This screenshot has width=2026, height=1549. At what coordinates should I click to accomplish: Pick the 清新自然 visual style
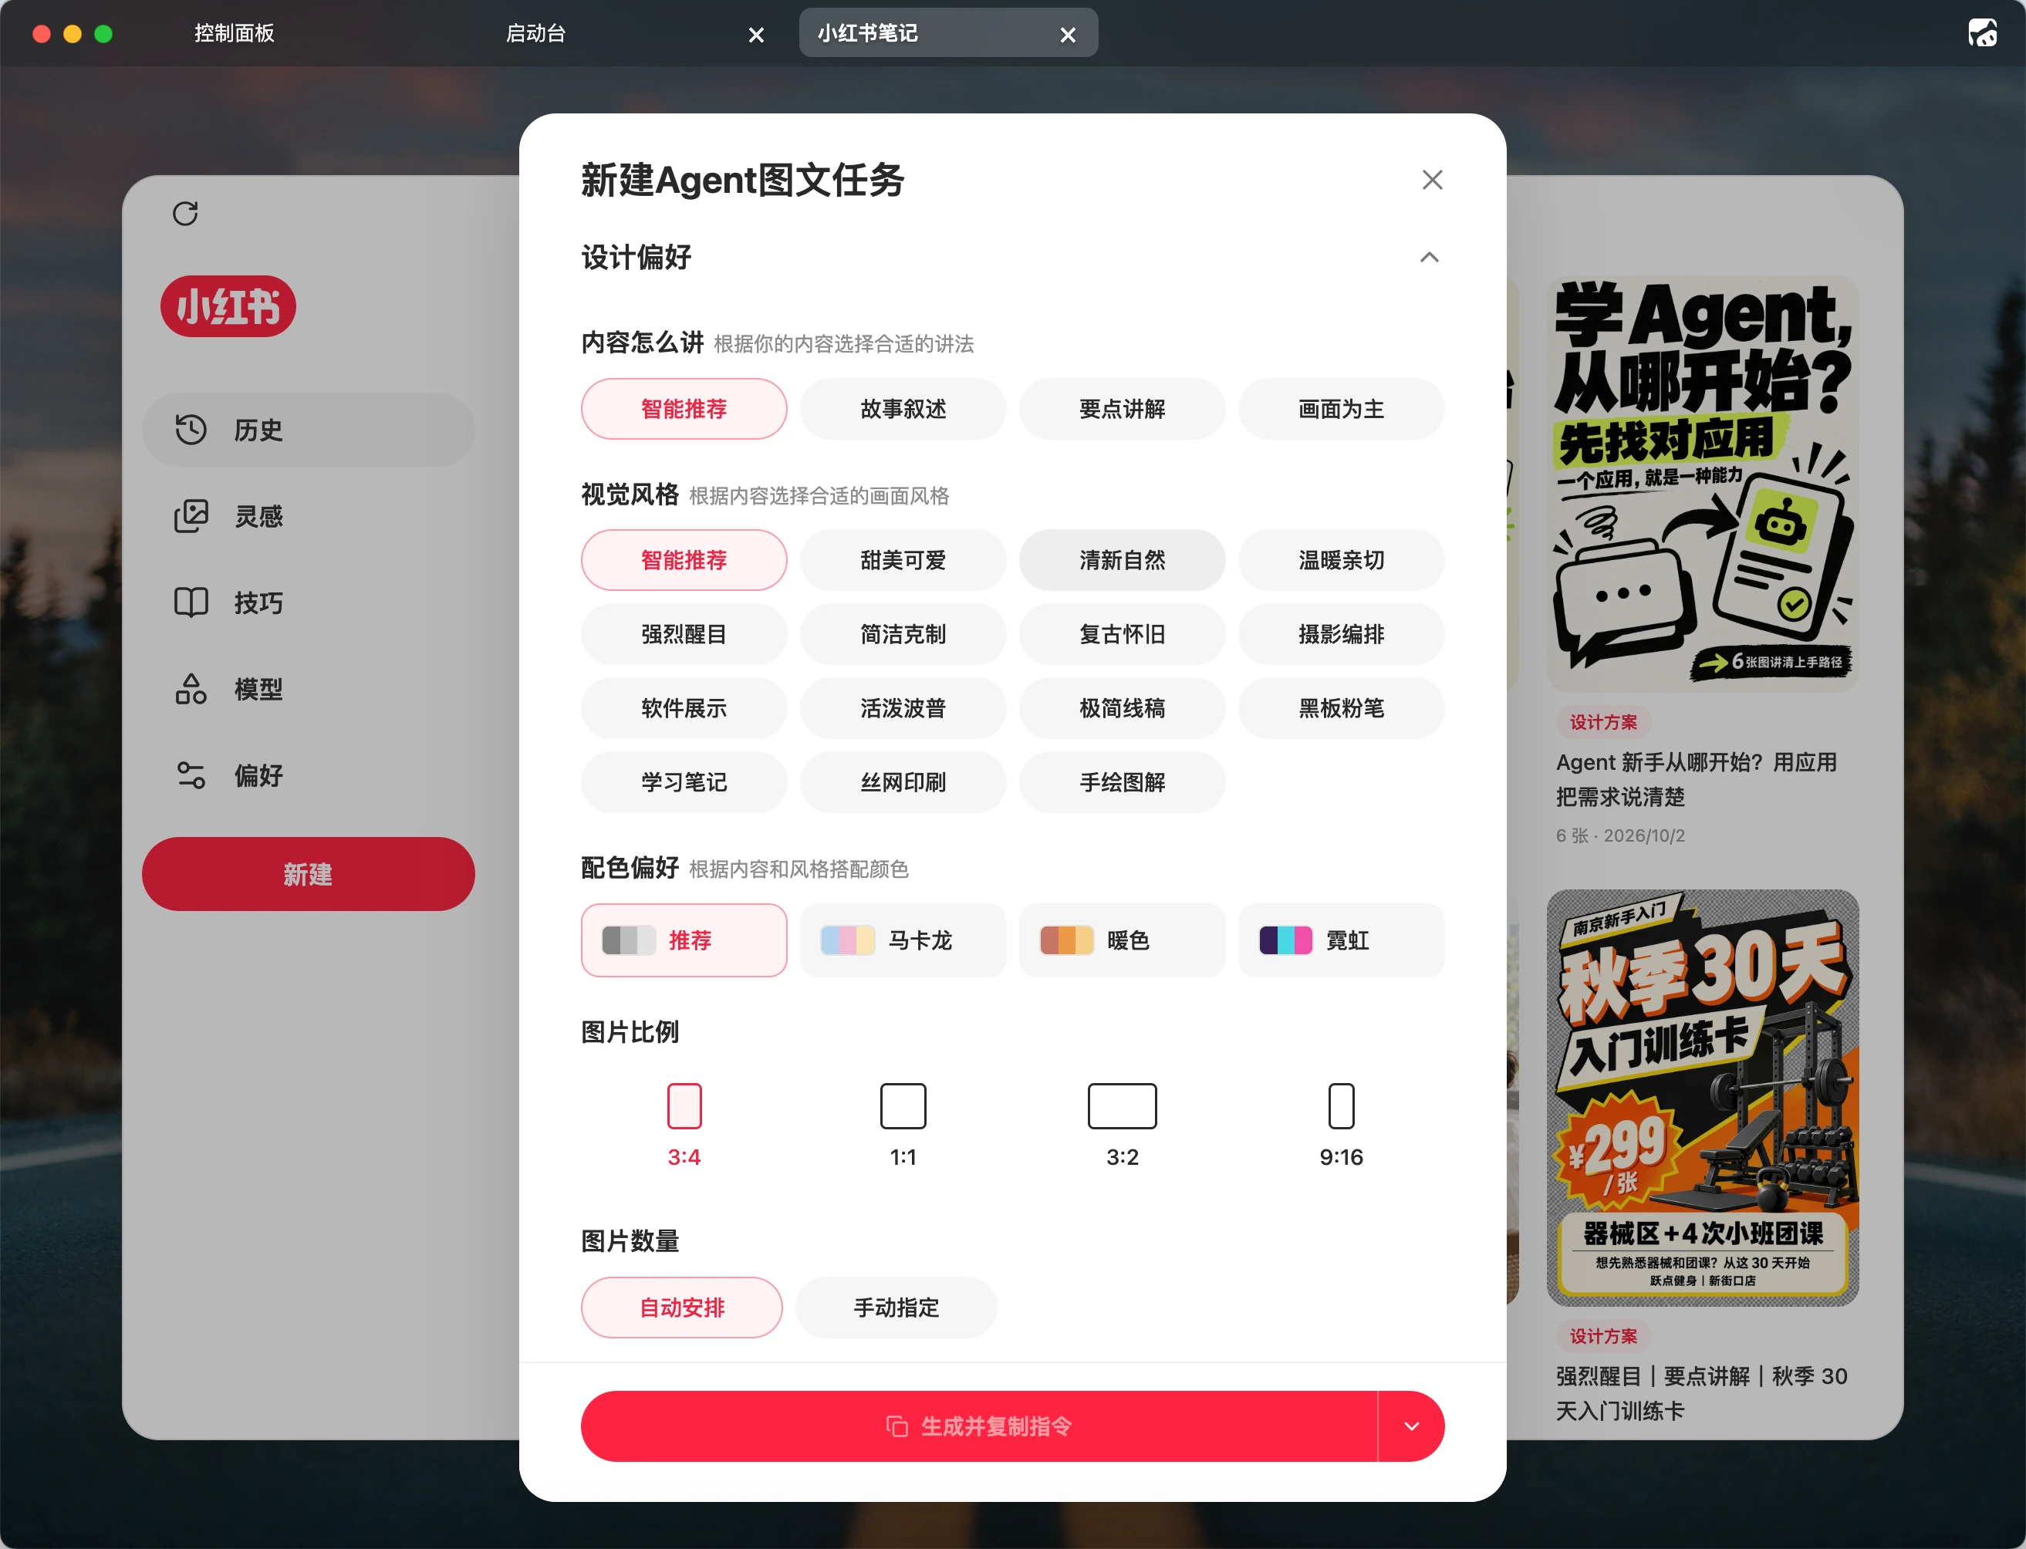1123,560
